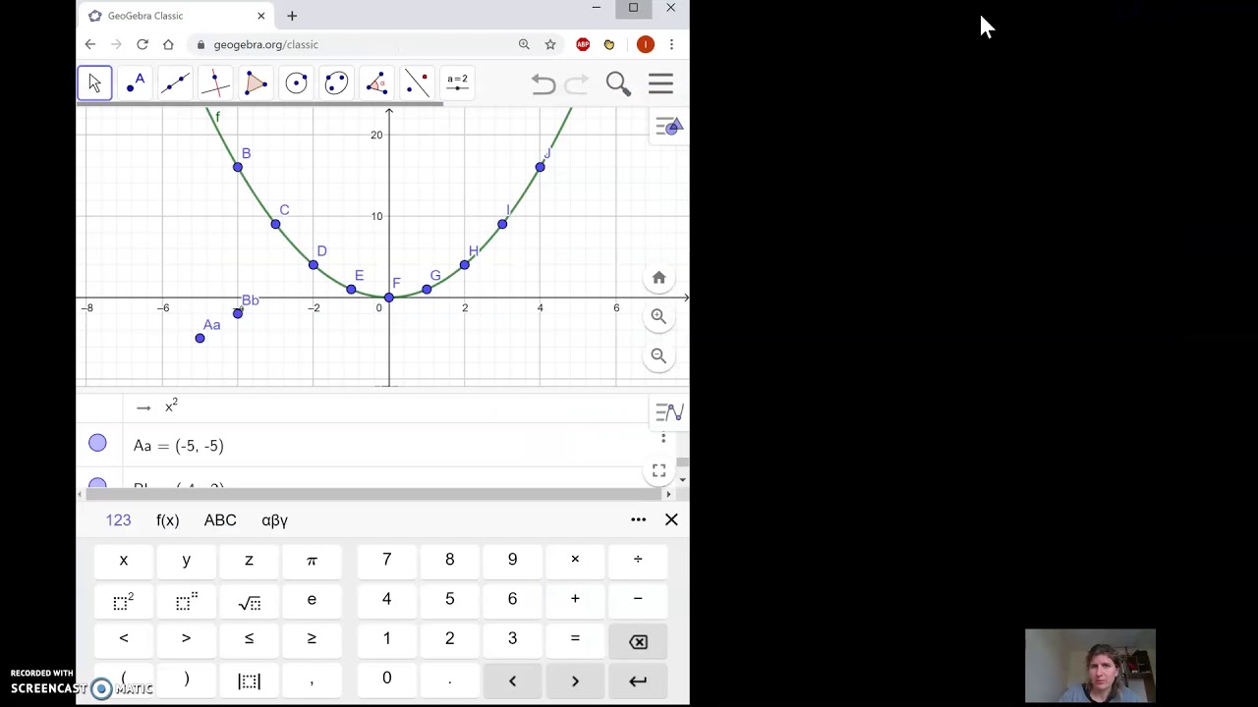The image size is (1258, 707).
Task: Select point Aa below the axis
Action: tap(200, 338)
